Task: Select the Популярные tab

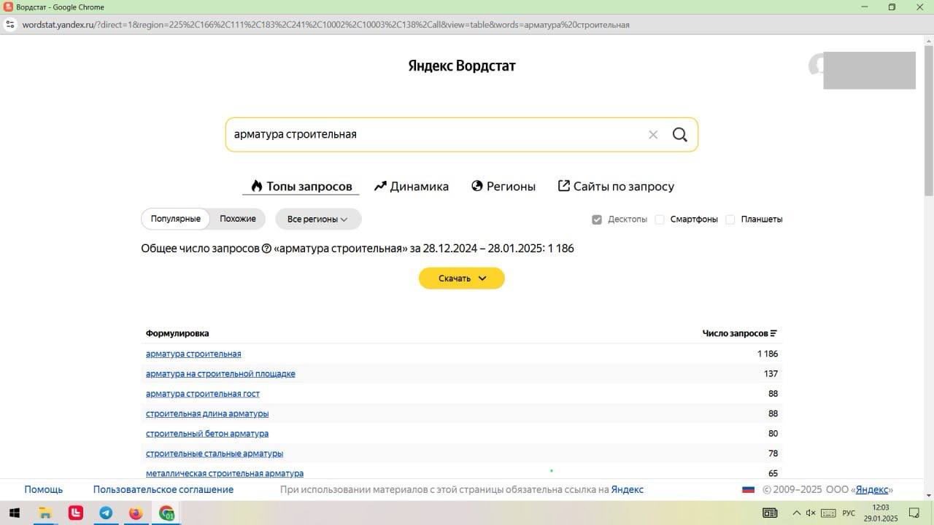Action: (175, 218)
